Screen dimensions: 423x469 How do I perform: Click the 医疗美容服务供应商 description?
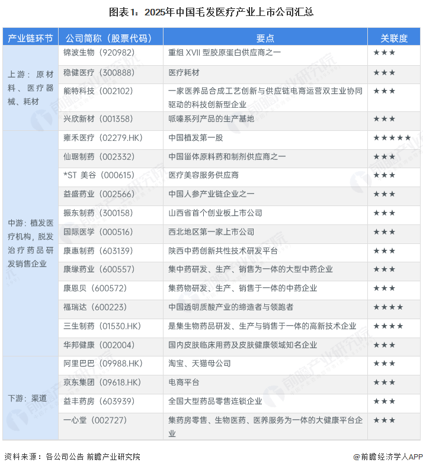(203, 175)
